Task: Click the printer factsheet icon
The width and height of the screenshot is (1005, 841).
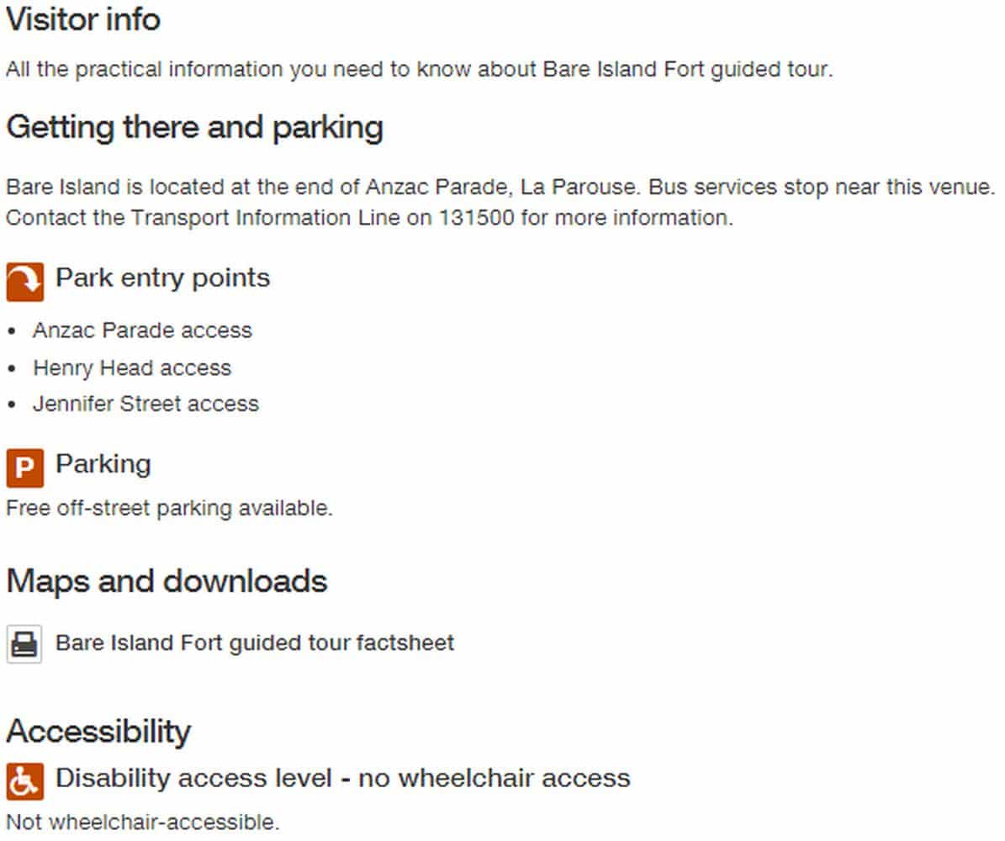Action: (x=24, y=643)
